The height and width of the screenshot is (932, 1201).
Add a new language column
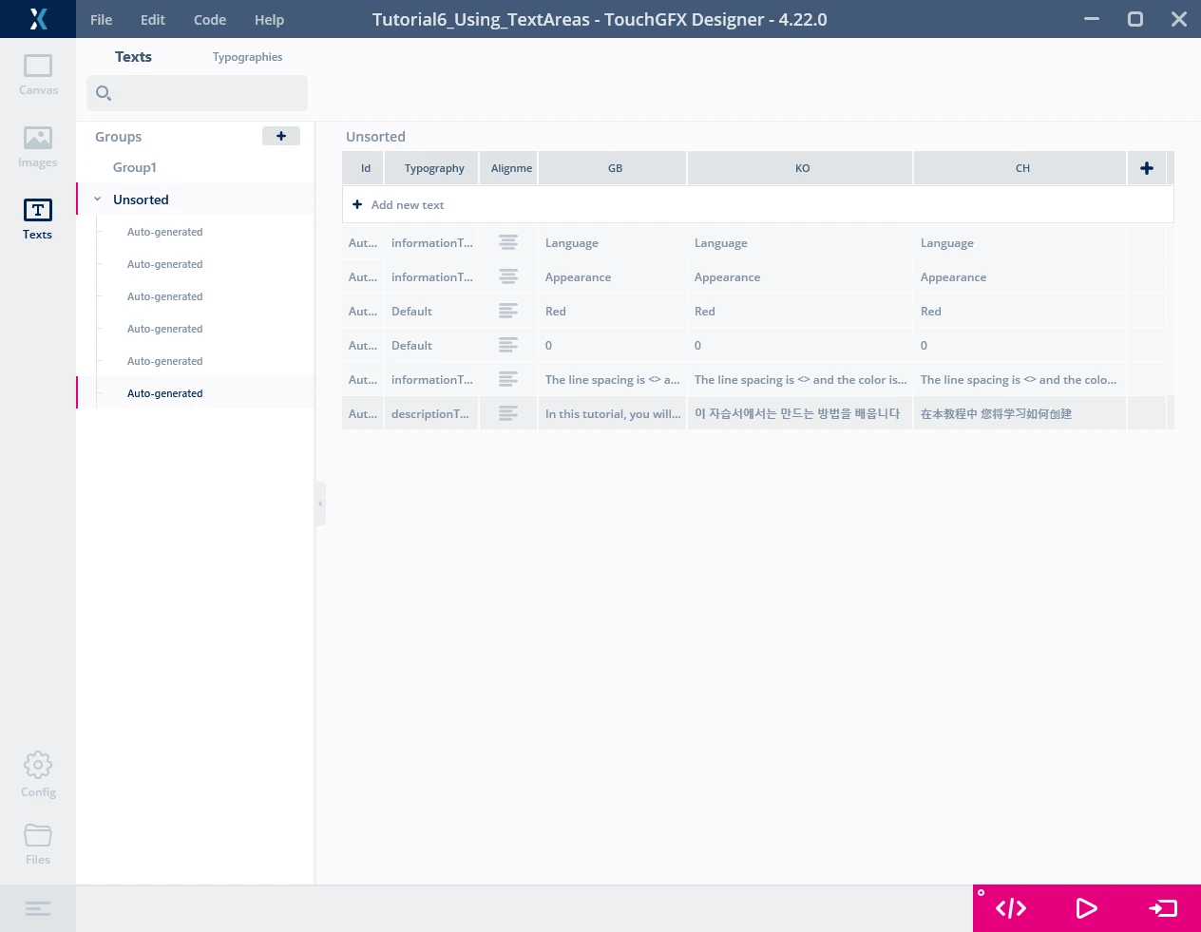[x=1147, y=168]
